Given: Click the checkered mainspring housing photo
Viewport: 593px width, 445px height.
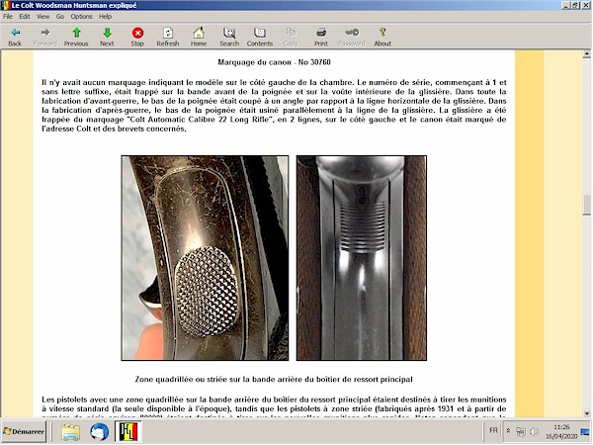Looking at the screenshot, I should [205, 258].
